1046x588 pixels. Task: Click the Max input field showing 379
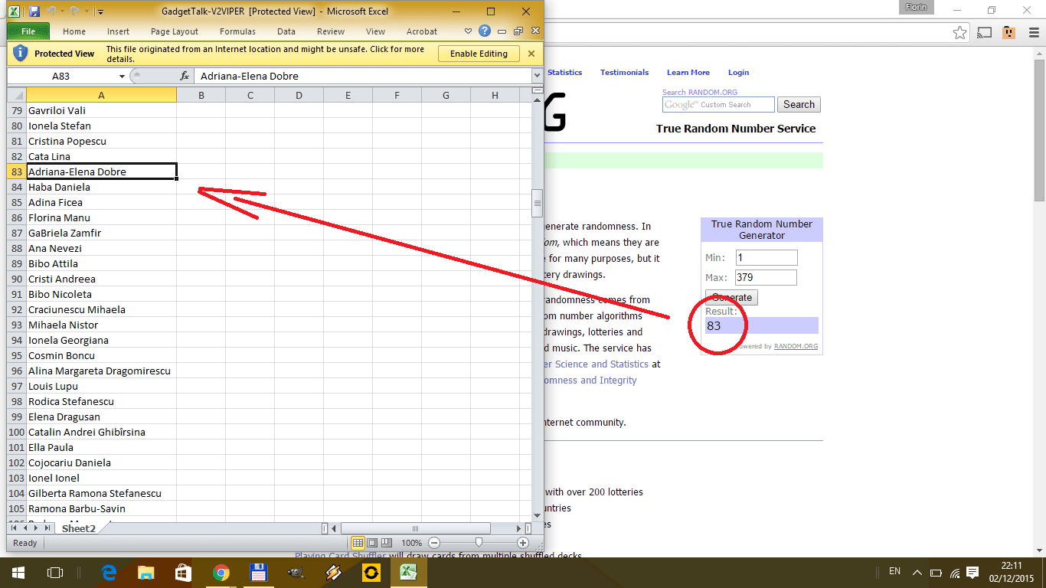(x=766, y=278)
